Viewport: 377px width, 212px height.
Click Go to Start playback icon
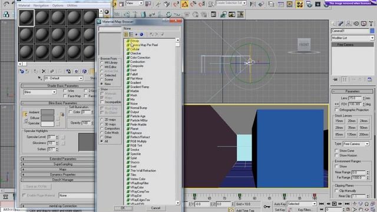[x=322, y=204]
